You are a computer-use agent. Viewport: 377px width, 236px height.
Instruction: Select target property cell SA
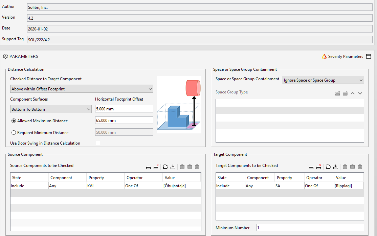click(x=289, y=186)
